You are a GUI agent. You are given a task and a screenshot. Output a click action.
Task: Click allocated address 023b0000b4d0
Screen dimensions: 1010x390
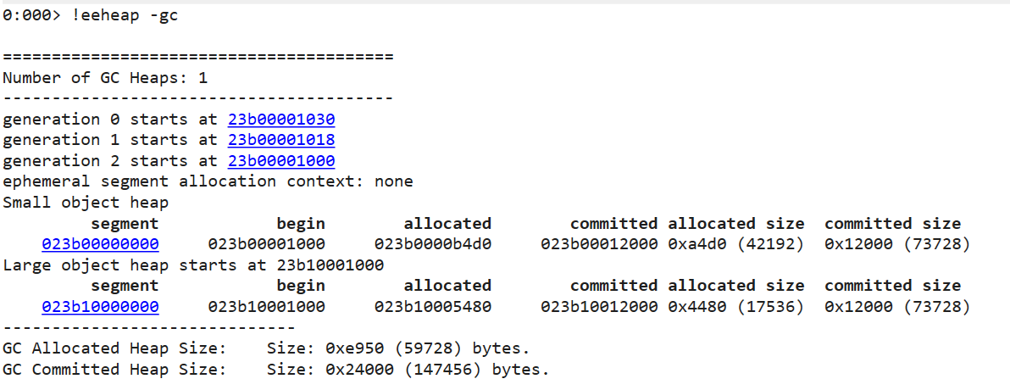pos(432,244)
